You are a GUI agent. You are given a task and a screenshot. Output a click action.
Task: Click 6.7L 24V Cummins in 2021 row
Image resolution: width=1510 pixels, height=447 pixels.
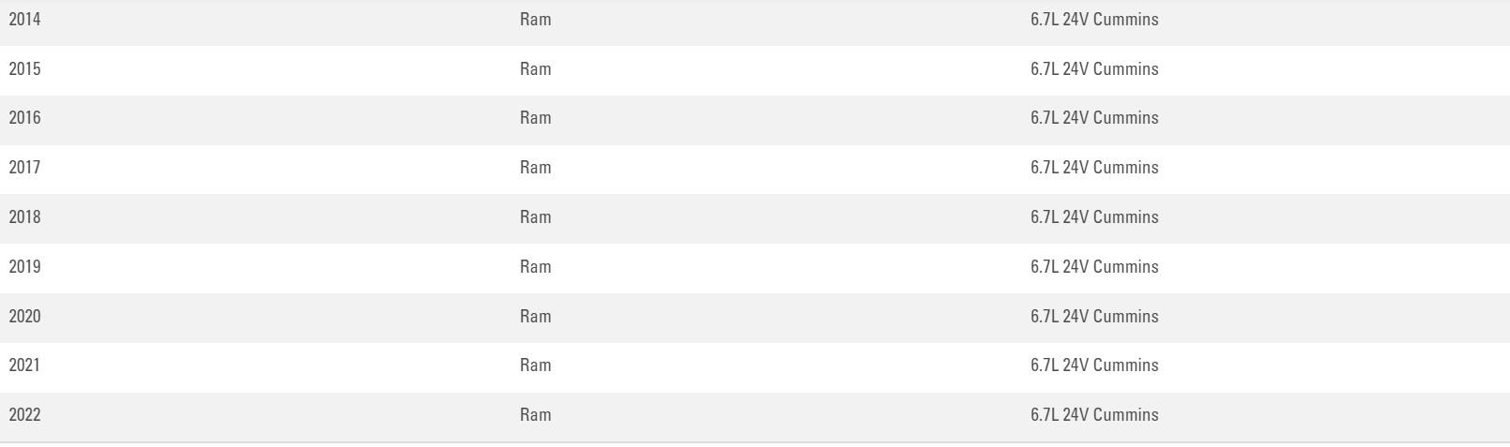tap(1094, 365)
